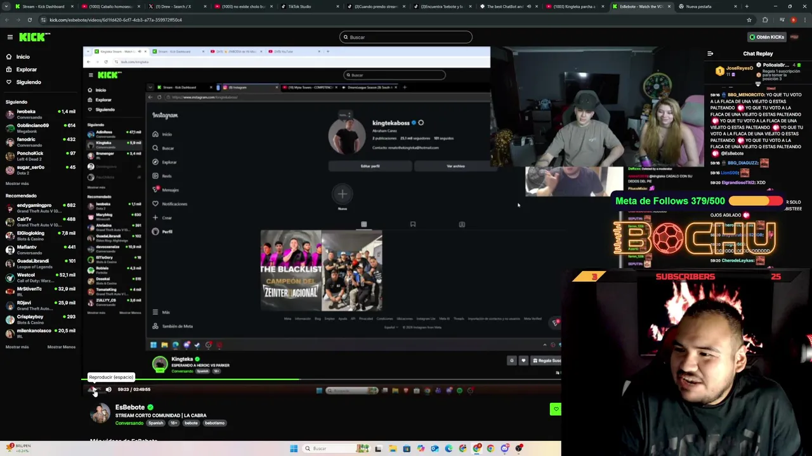
Task: Open Inicio in the Kick sidebar
Action: [23, 57]
